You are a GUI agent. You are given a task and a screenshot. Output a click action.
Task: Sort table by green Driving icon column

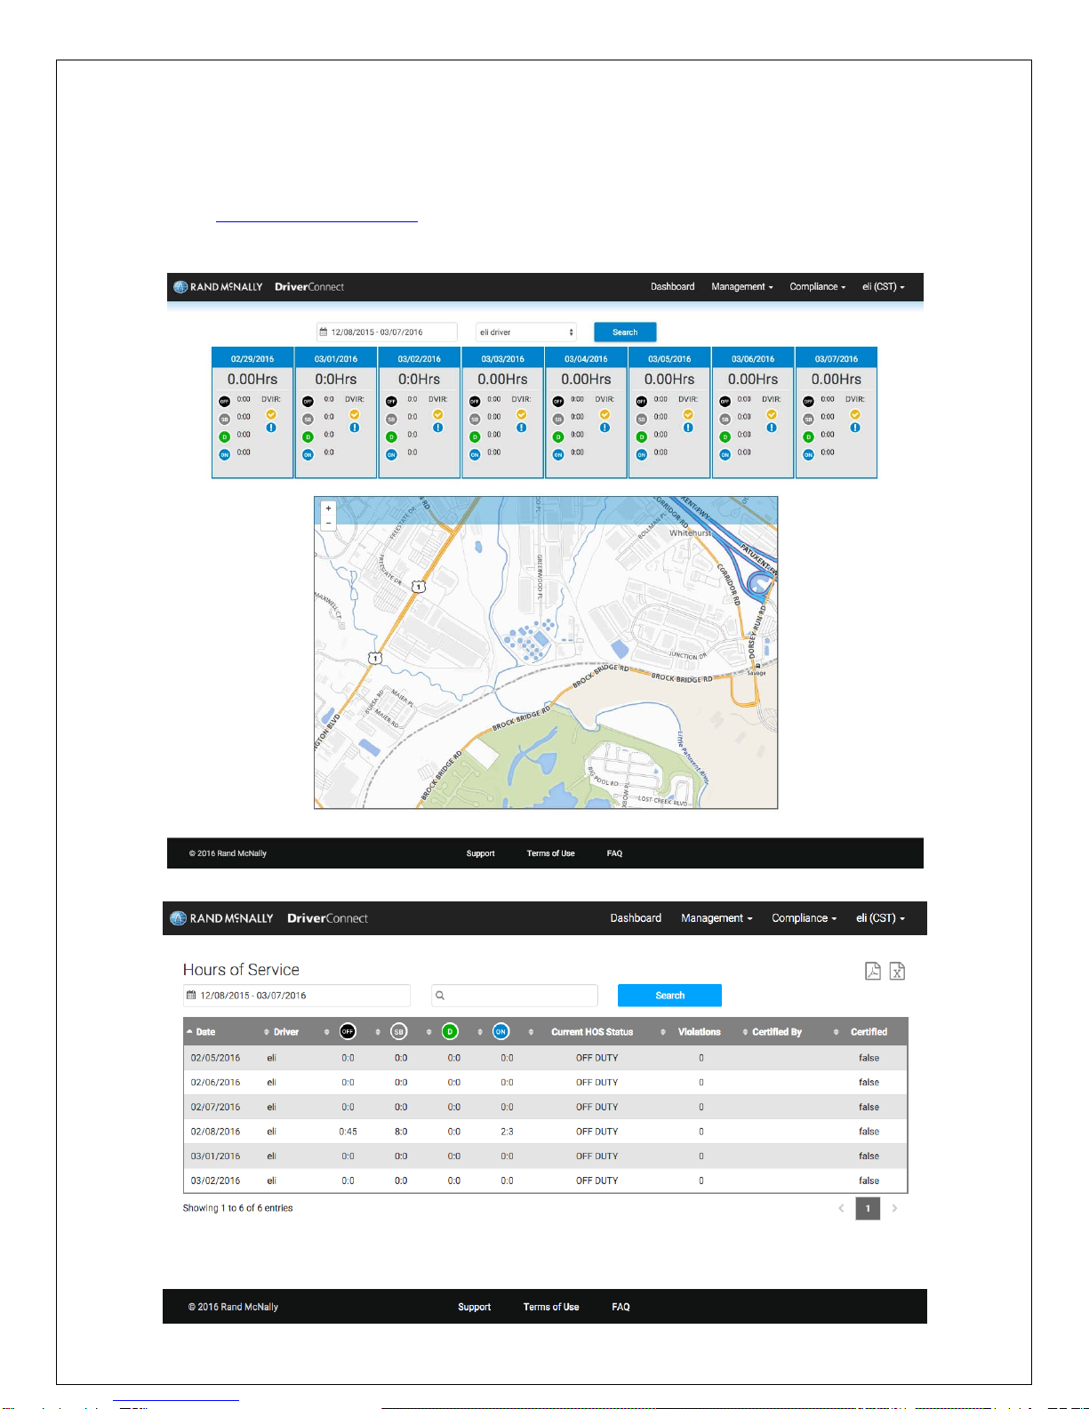450,1031
